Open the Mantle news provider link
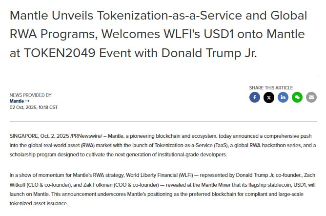The image size is (326, 216). tap(17, 101)
